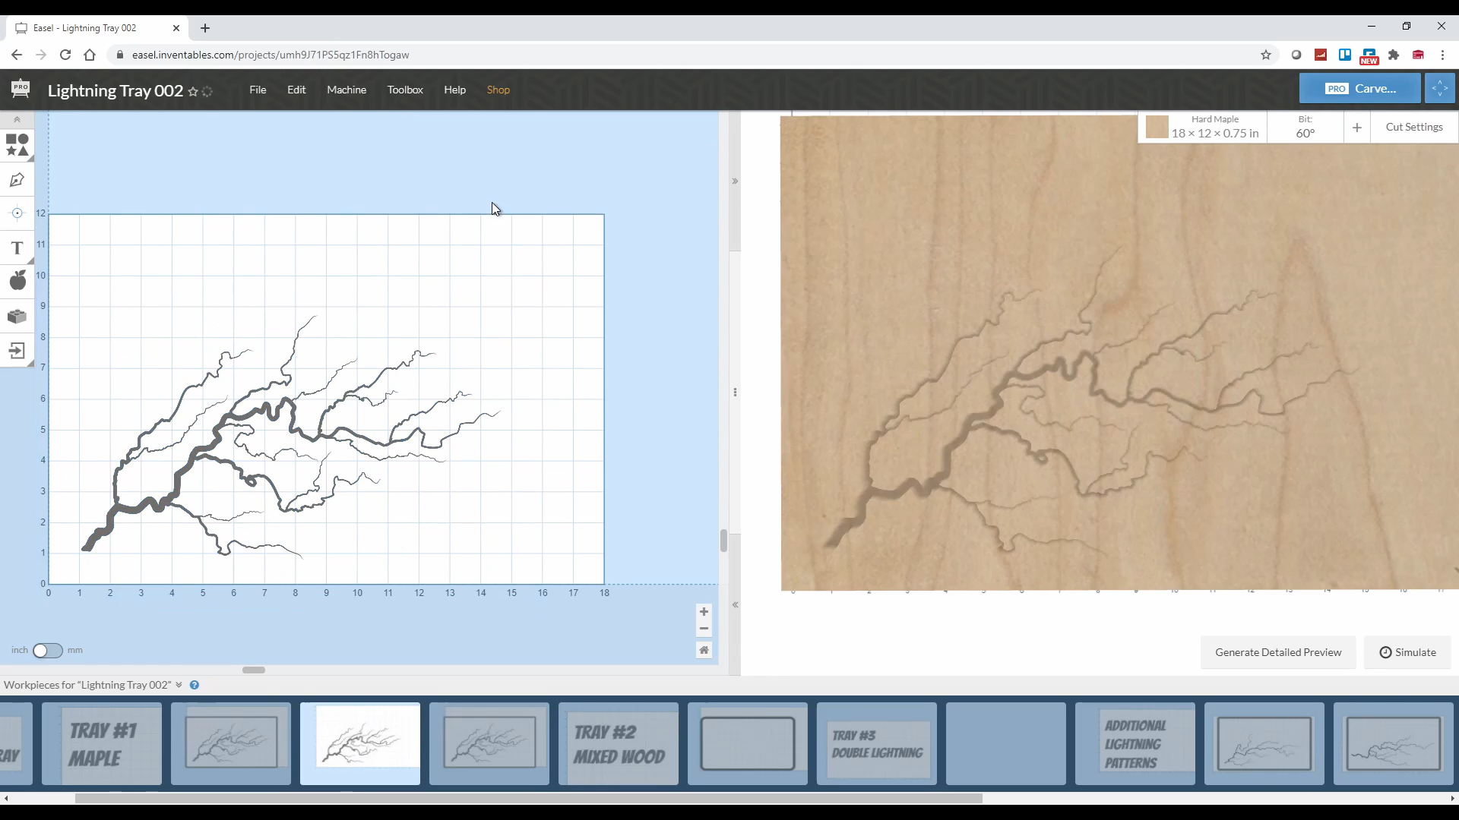
Task: Click the zoom in button on canvas
Action: pyautogui.click(x=704, y=610)
